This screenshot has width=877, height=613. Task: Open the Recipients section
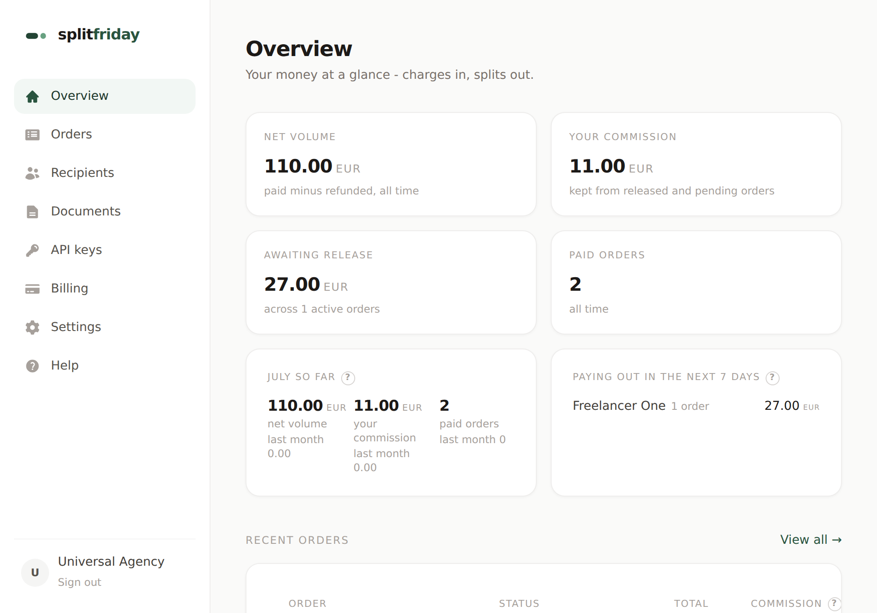pos(105,173)
